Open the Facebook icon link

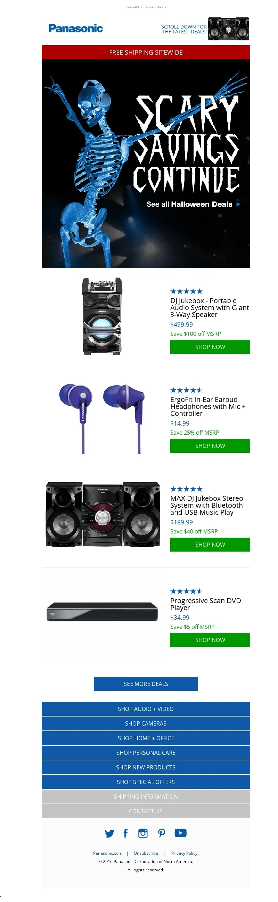(x=125, y=833)
